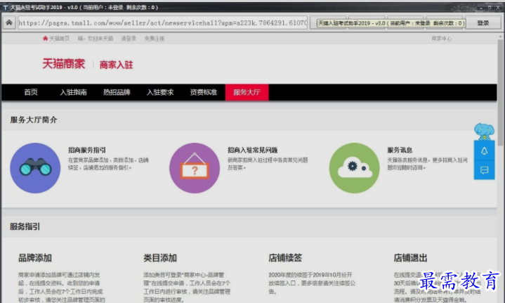Open the 入驻指南 navigation tab
The height and width of the screenshot is (303, 505).
(74, 92)
